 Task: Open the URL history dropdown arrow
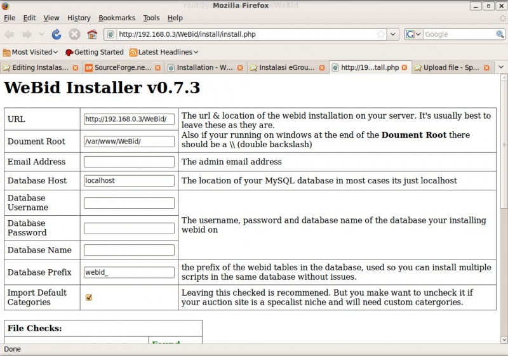pyautogui.click(x=393, y=34)
